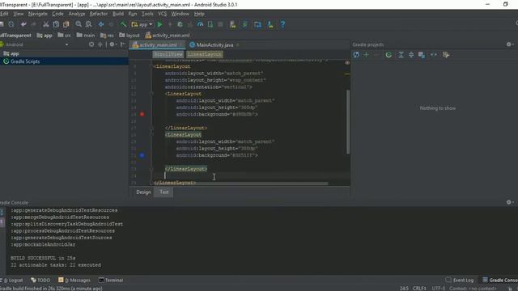Run the app with the green play button
The width and height of the screenshot is (518, 291).
coord(160,24)
